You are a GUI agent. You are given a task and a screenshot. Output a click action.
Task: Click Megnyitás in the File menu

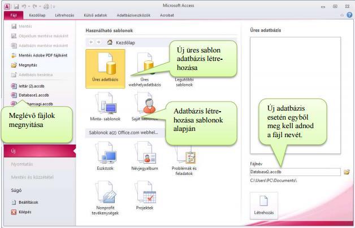(x=24, y=65)
